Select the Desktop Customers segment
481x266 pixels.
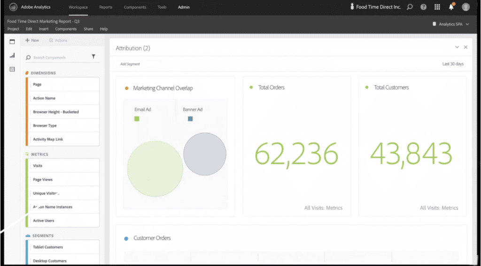64,260
